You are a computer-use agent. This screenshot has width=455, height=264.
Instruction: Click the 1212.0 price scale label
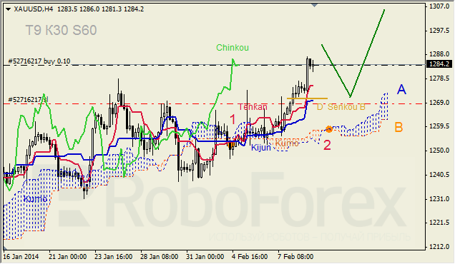point(439,246)
